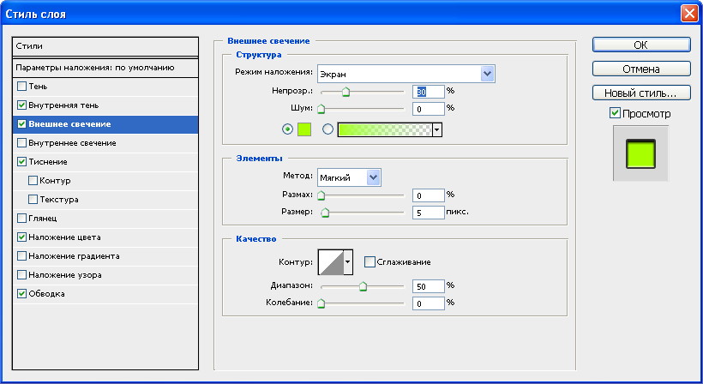Enable the Наложение градиента checkbox
This screenshot has height=384, width=703.
tap(21, 255)
